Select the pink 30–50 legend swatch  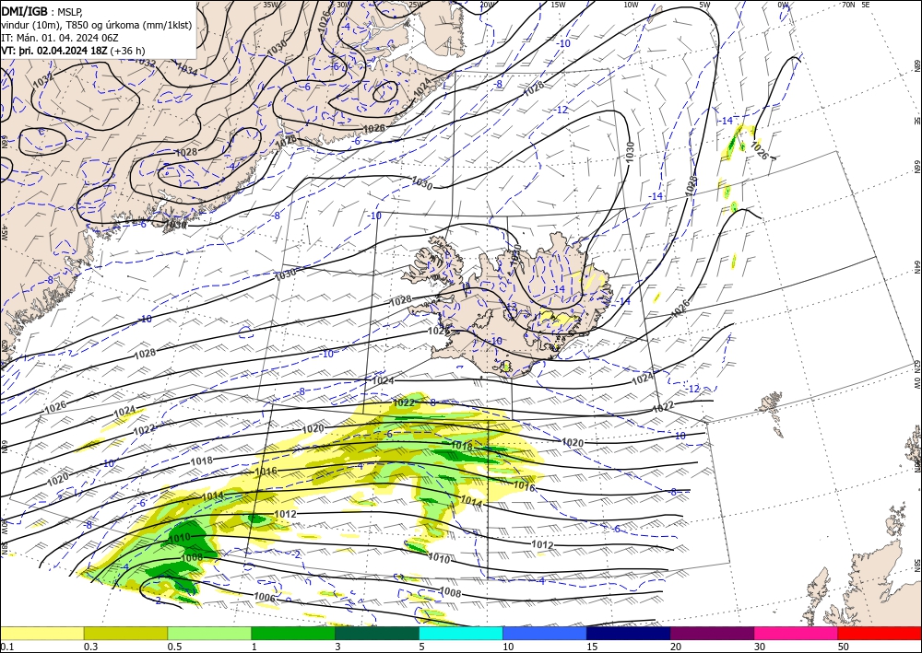[x=796, y=633]
